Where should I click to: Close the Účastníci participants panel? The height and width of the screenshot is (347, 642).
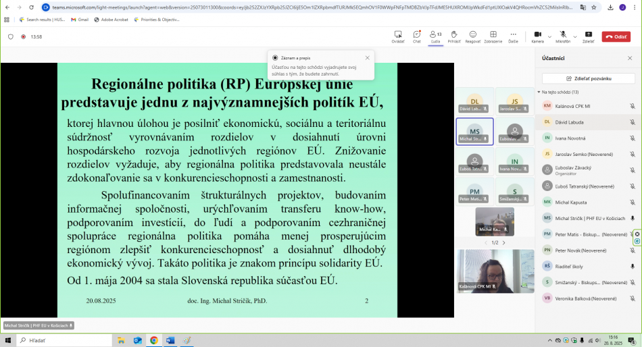[x=630, y=59]
